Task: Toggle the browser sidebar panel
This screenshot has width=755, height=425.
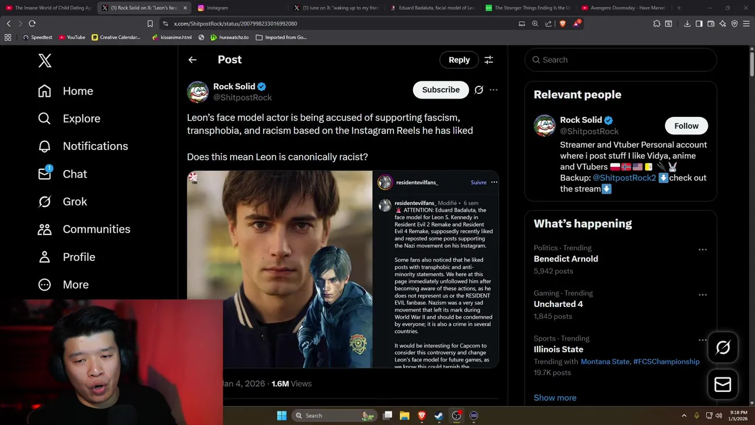Action: click(x=699, y=24)
